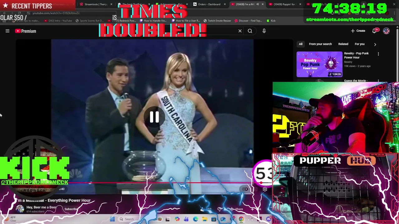The image size is (399, 224).
Task: Pause the video using the center overlay
Action: [154, 117]
